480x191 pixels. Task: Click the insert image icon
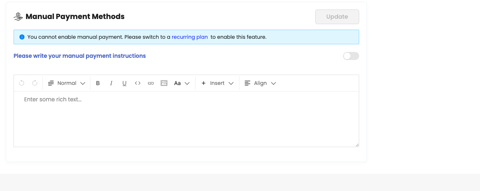click(x=164, y=83)
